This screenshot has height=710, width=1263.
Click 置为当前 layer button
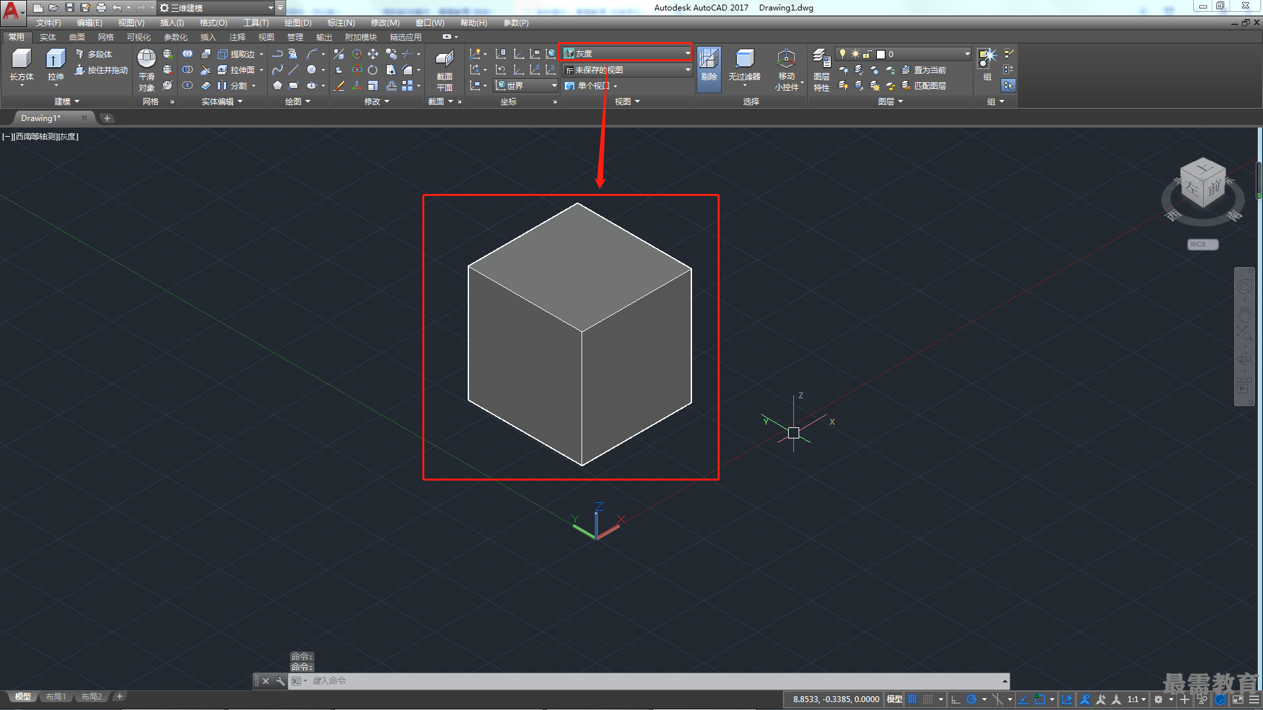(x=924, y=70)
